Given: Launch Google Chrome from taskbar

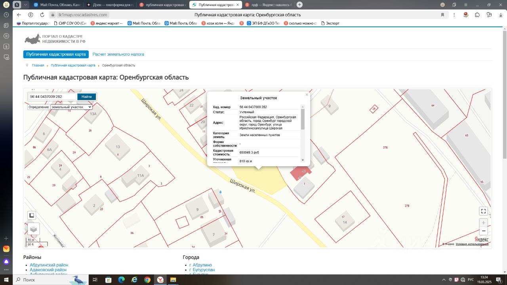Looking at the screenshot, I should pyautogui.click(x=147, y=280).
